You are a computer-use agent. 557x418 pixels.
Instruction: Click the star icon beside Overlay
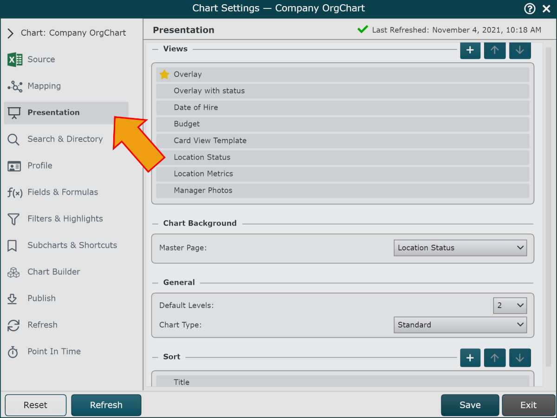tap(164, 74)
